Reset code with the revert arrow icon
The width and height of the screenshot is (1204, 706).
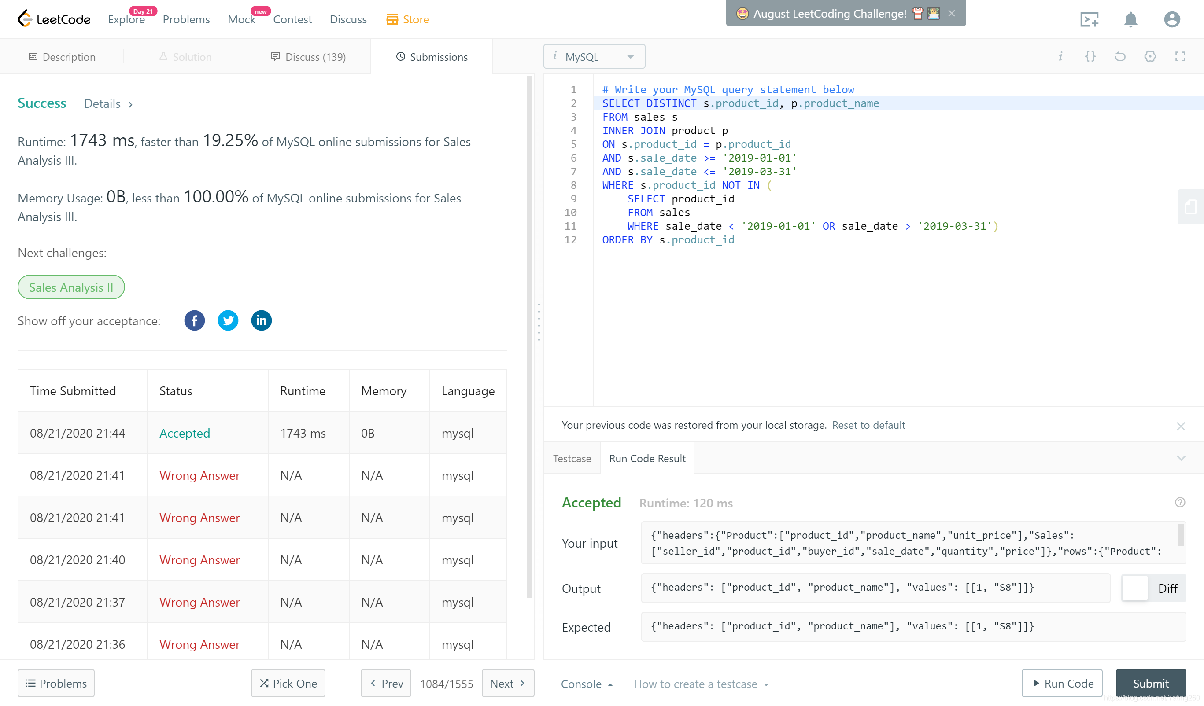1120,56
